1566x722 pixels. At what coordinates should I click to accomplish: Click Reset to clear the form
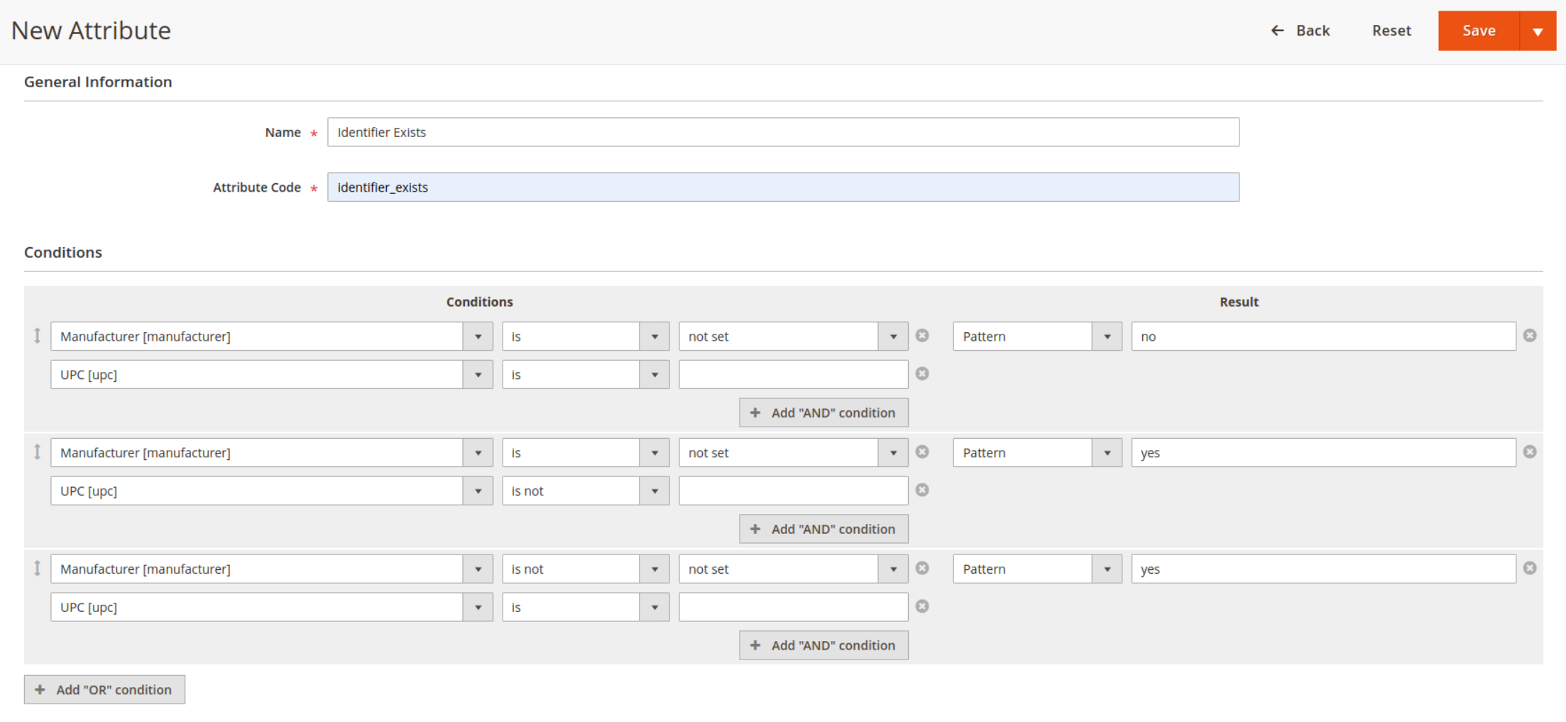click(x=1391, y=31)
